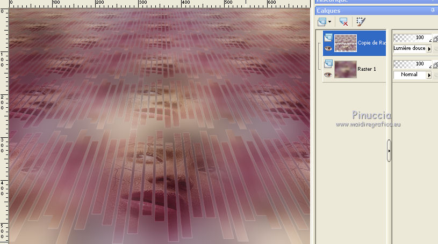Image resolution: width=438 pixels, height=244 pixels.
Task: Click the Calques panel title bar
Action: [x=376, y=11]
